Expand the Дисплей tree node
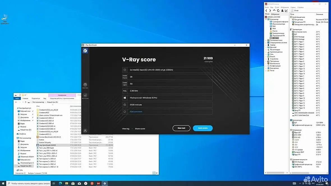 click(266, 47)
